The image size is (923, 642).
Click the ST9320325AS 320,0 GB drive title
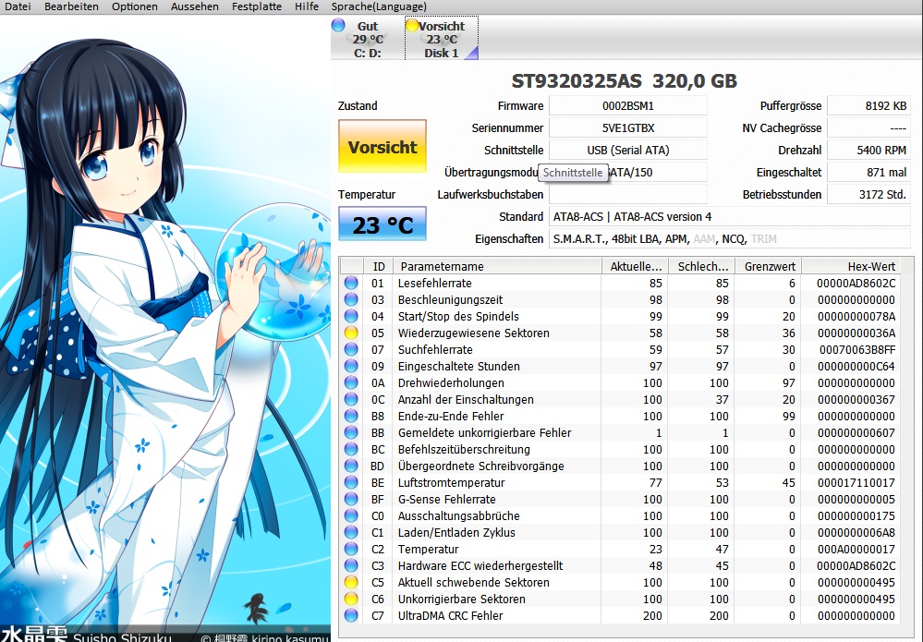624,80
